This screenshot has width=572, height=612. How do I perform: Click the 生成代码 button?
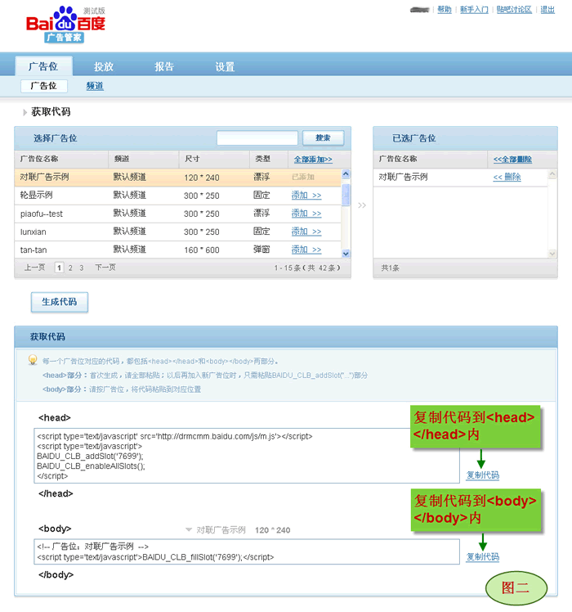[60, 302]
